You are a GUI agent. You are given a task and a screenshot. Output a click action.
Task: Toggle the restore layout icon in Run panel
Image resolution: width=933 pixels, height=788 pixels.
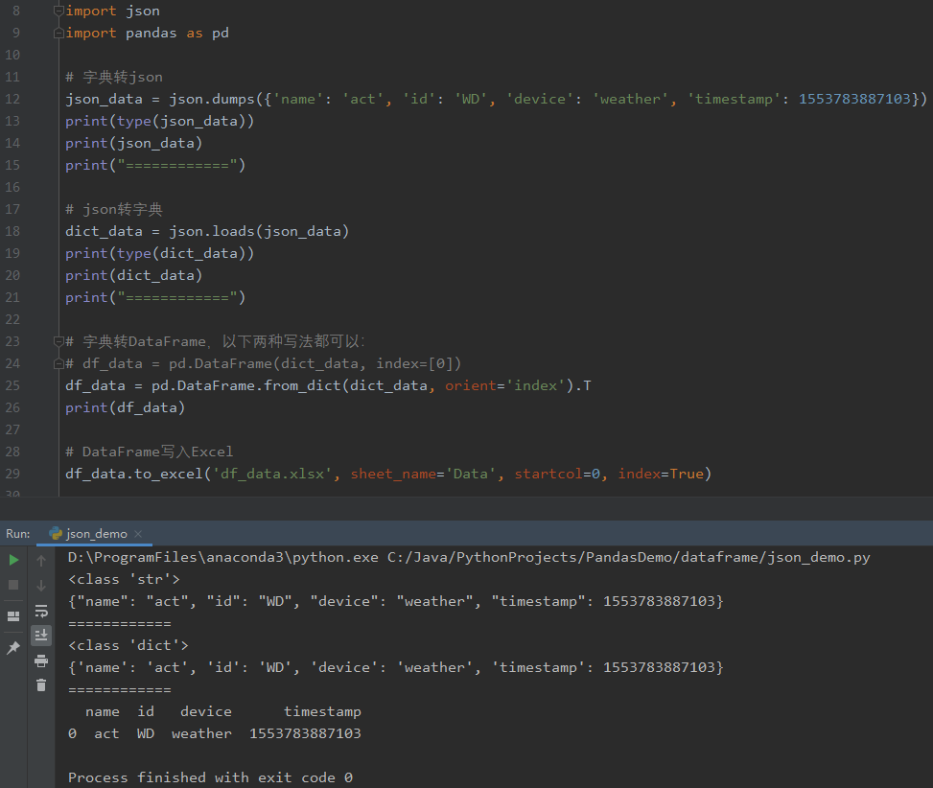(x=13, y=615)
